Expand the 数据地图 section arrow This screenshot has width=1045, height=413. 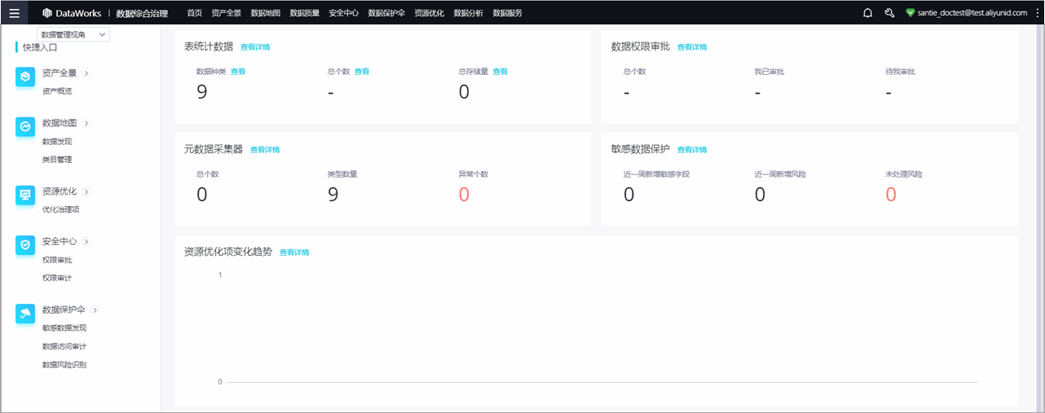click(x=86, y=124)
